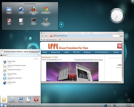
Task: Select the rekonq task on the taskbar
Action: click(x=24, y=105)
